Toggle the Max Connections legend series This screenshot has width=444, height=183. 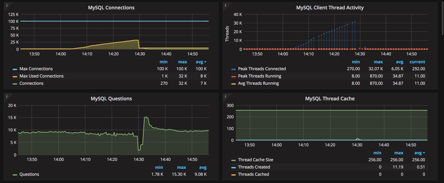coord(36,69)
